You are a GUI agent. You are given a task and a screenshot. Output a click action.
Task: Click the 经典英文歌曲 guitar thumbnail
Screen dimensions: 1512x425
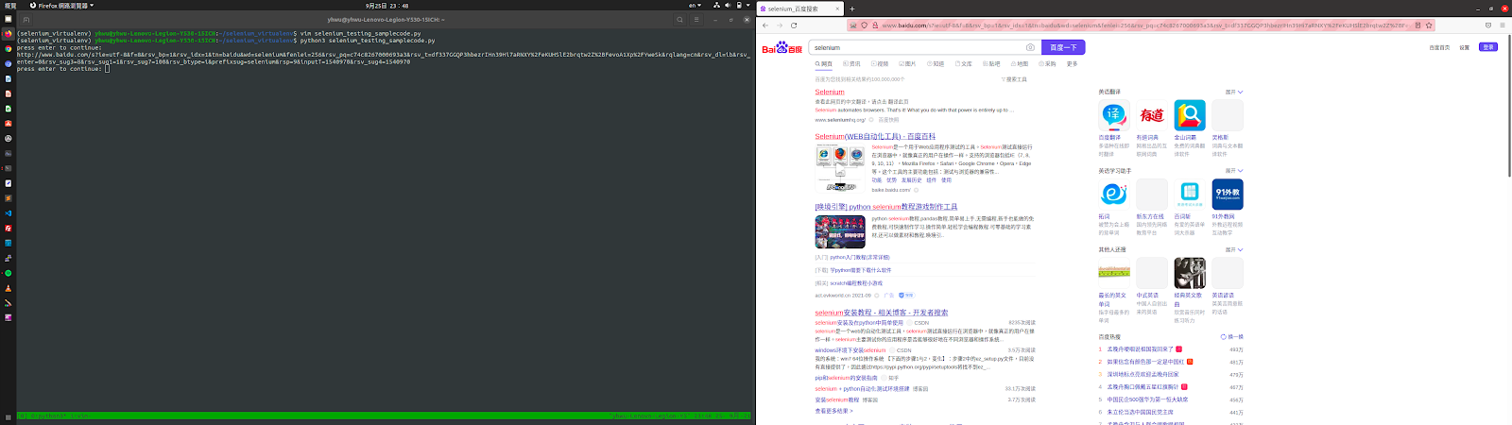(x=1190, y=273)
